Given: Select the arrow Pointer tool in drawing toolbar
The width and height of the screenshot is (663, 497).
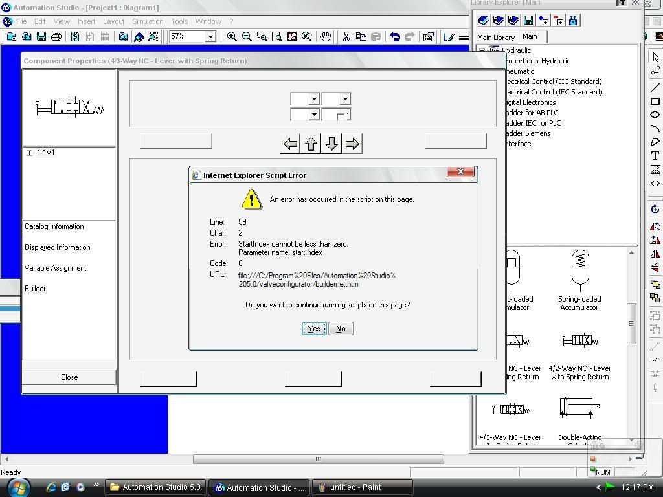Looking at the screenshot, I should click(x=655, y=57).
